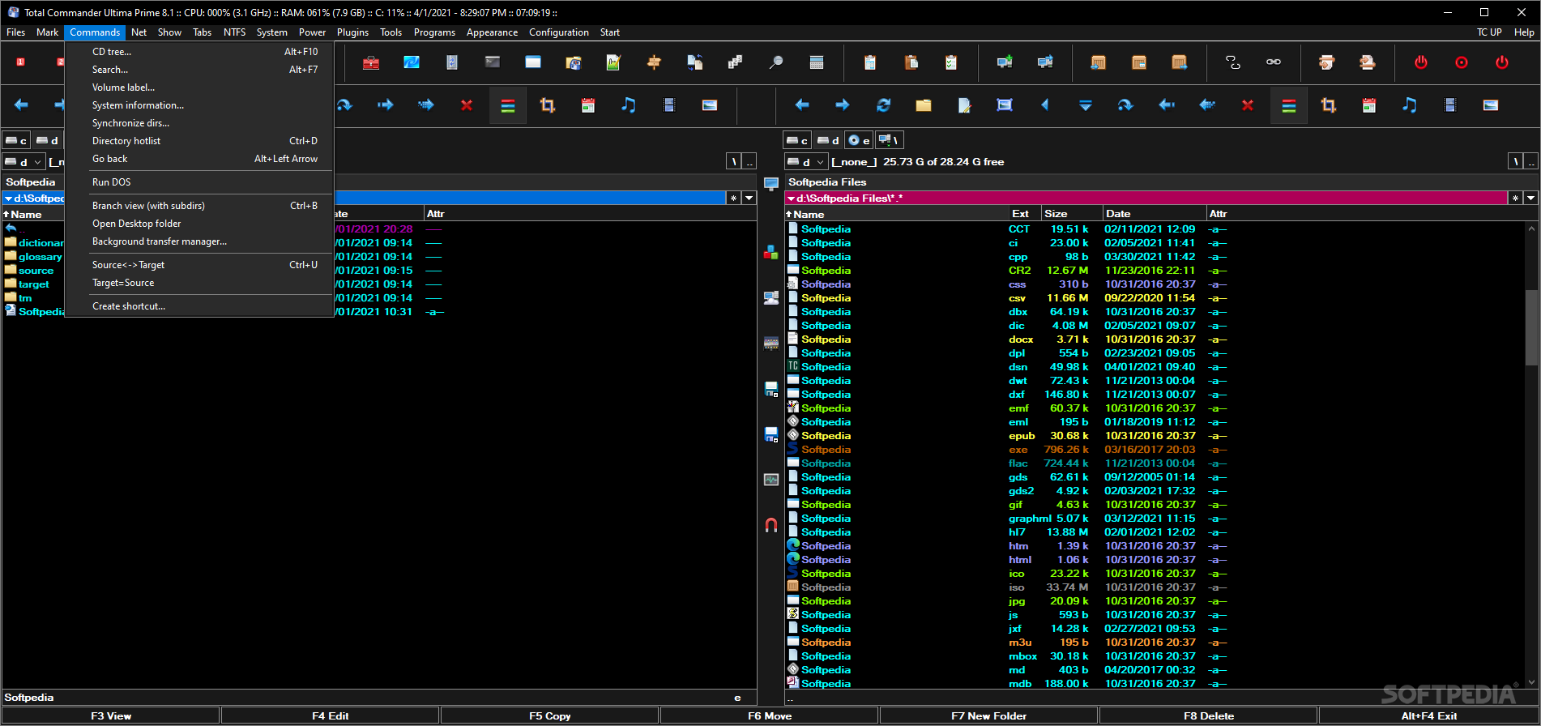Image resolution: width=1541 pixels, height=726 pixels.
Task: Click the network drive connect icon with plus
Action: click(x=1005, y=62)
